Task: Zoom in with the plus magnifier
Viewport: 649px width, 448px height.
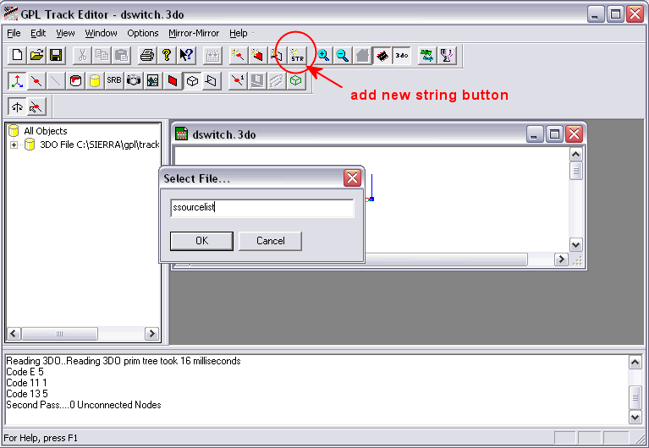Action: point(323,56)
